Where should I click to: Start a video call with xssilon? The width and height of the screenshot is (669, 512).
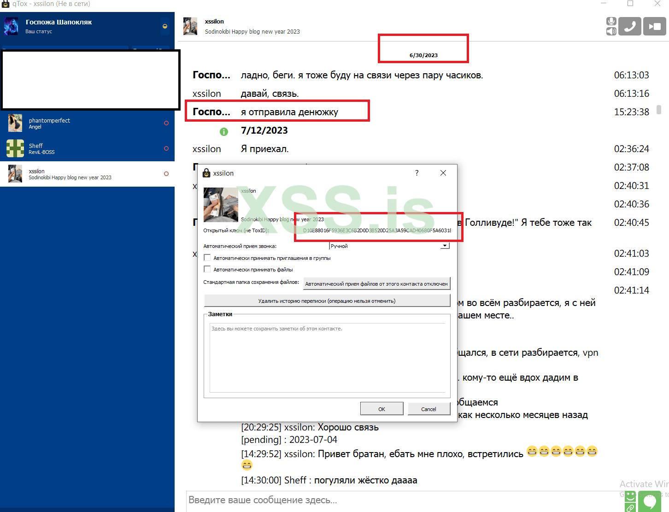point(654,26)
